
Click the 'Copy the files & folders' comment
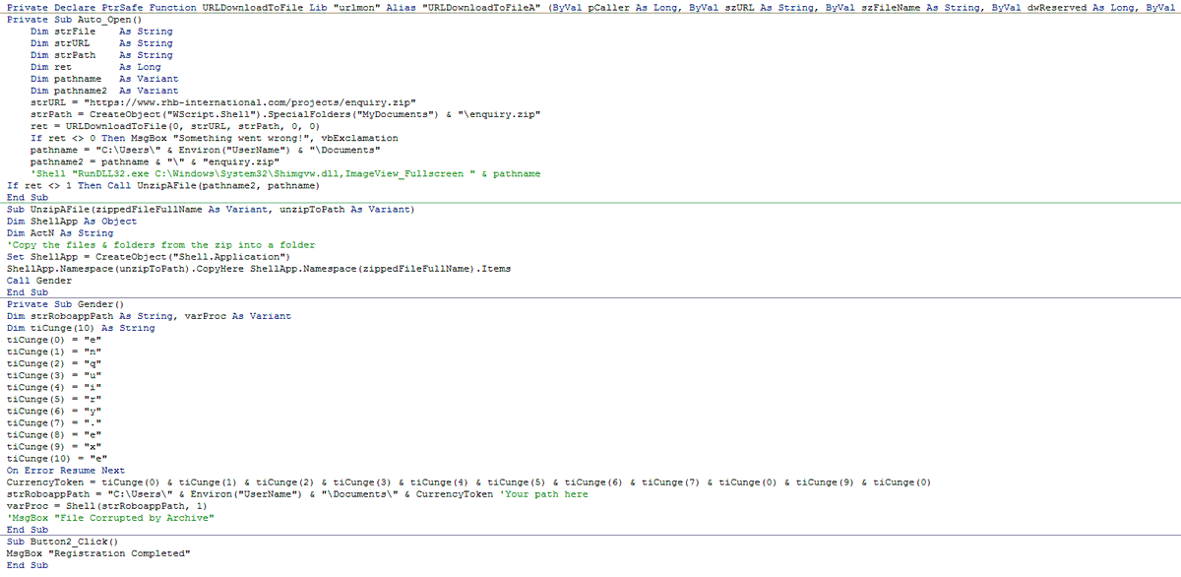point(160,244)
